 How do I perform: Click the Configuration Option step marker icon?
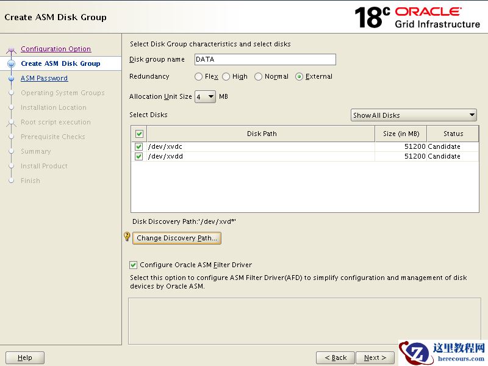point(11,49)
